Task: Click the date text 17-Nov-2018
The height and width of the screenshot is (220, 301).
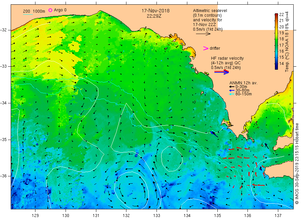Action: (x=156, y=11)
